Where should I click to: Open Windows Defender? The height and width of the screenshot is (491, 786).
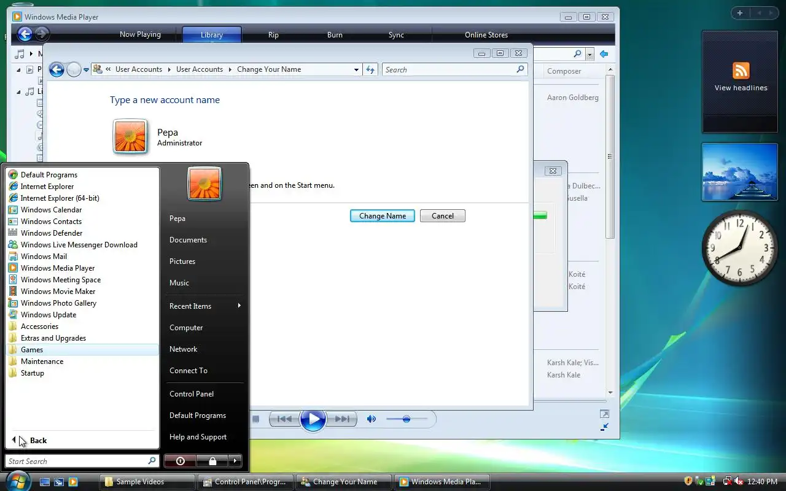[82, 233]
